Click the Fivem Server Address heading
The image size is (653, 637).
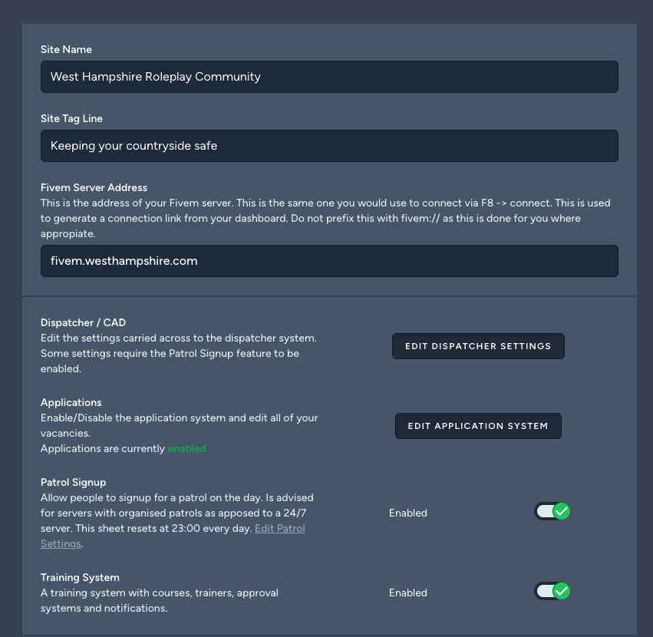coord(94,187)
